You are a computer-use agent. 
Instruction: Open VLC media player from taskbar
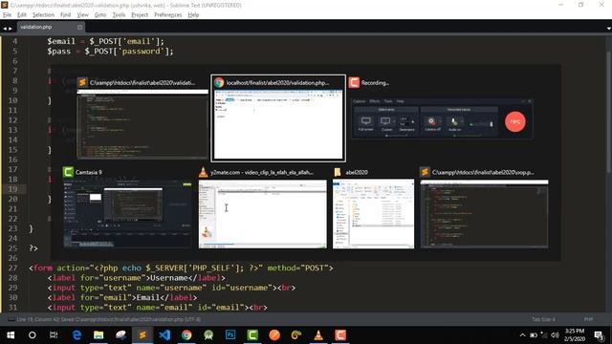pyautogui.click(x=318, y=335)
